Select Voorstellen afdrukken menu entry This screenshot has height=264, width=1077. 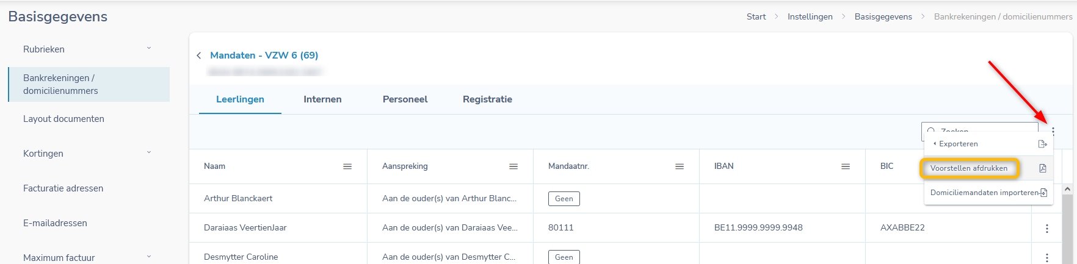tap(988, 168)
